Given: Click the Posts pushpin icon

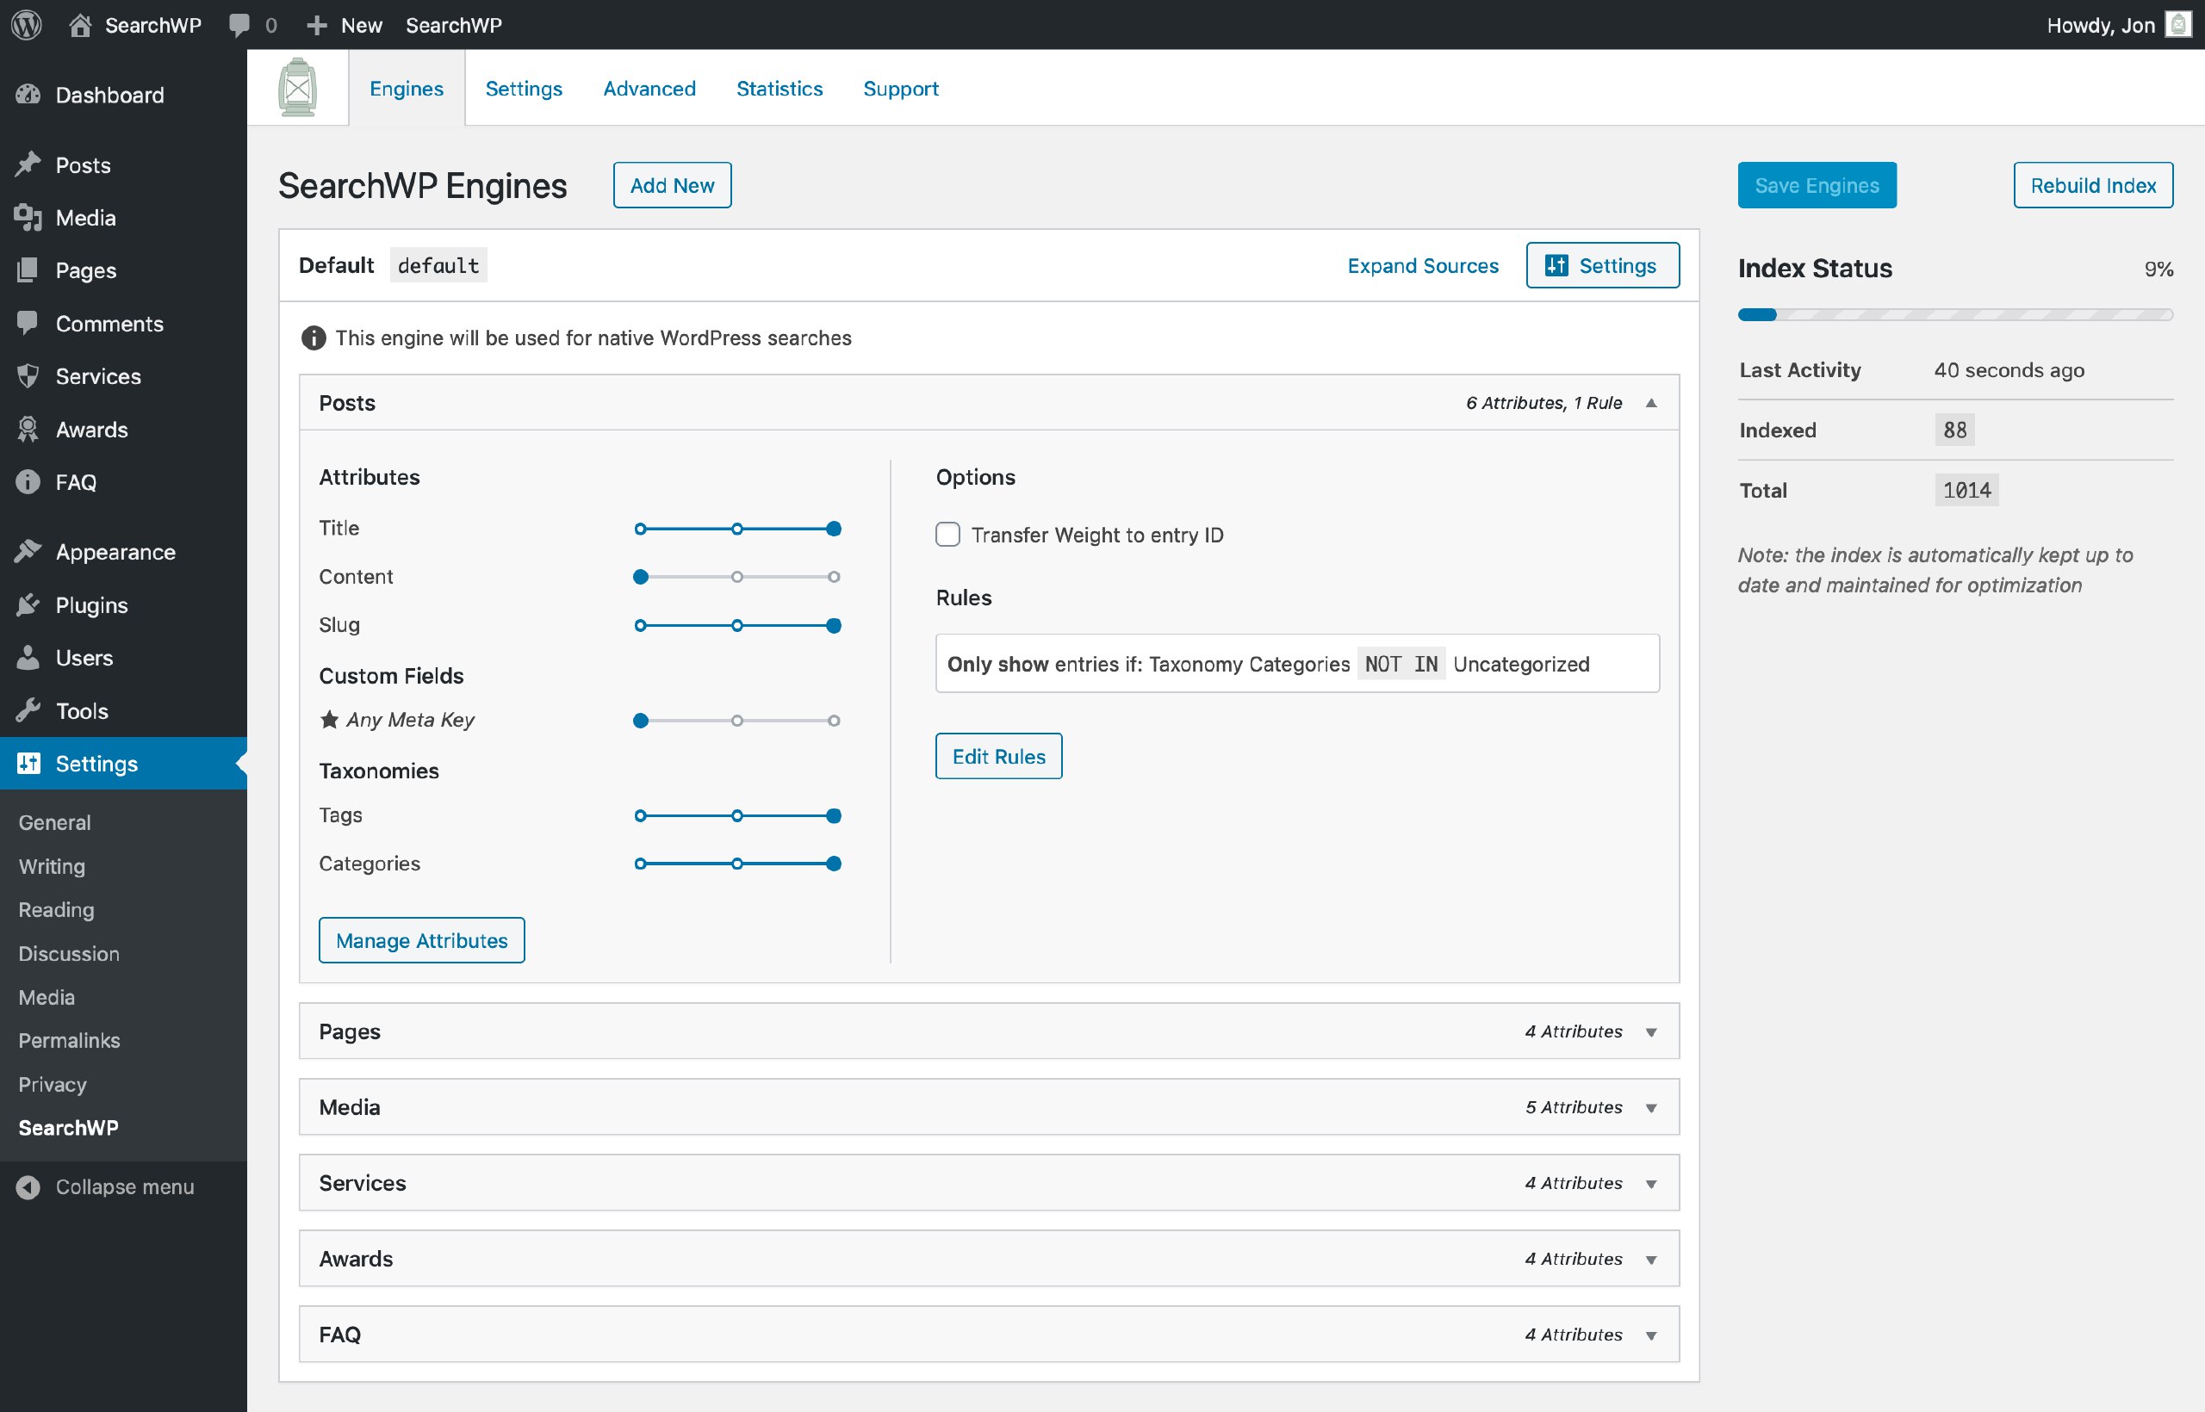Looking at the screenshot, I should 28,165.
